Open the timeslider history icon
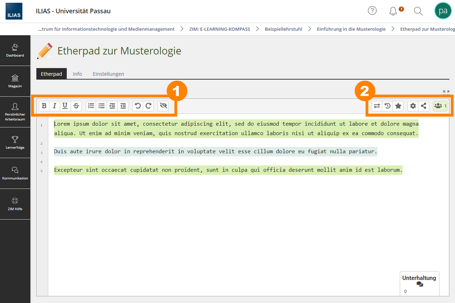Image resolution: width=455 pixels, height=303 pixels. (x=388, y=106)
